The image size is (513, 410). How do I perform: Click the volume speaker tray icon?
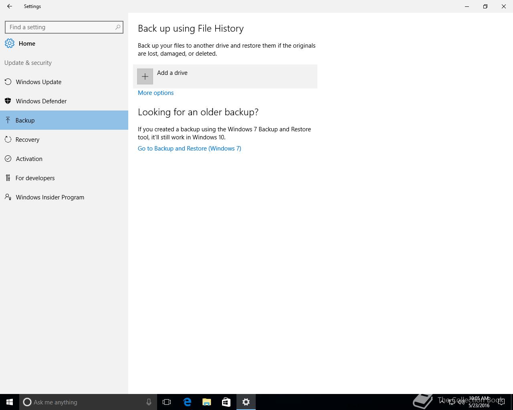[x=461, y=402]
